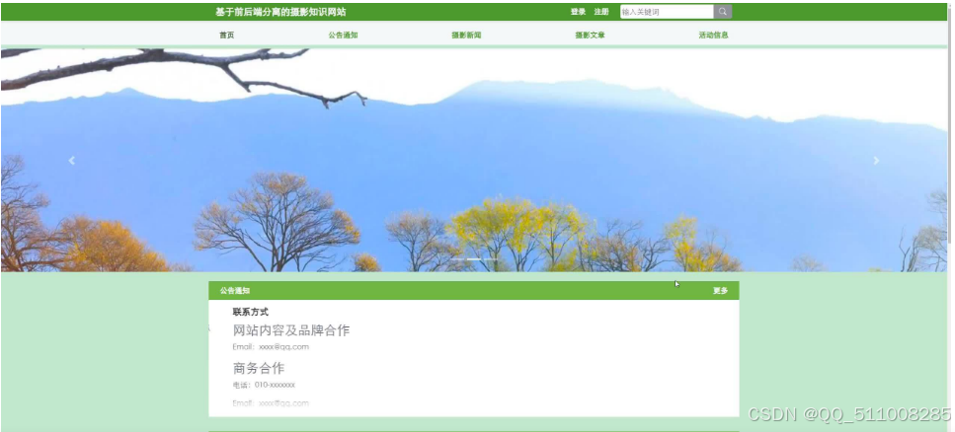The width and height of the screenshot is (955, 432).
Task: Open the 公告通知 navigation menu item
Action: pos(343,36)
